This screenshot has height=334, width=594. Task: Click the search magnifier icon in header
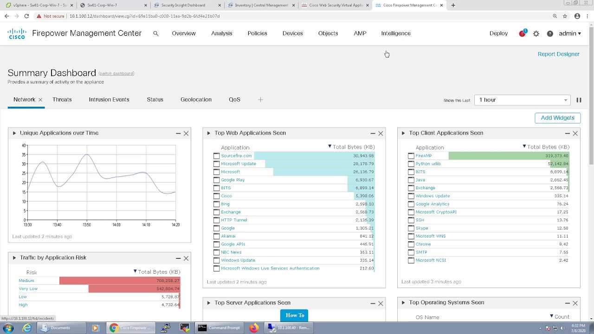coord(156,33)
